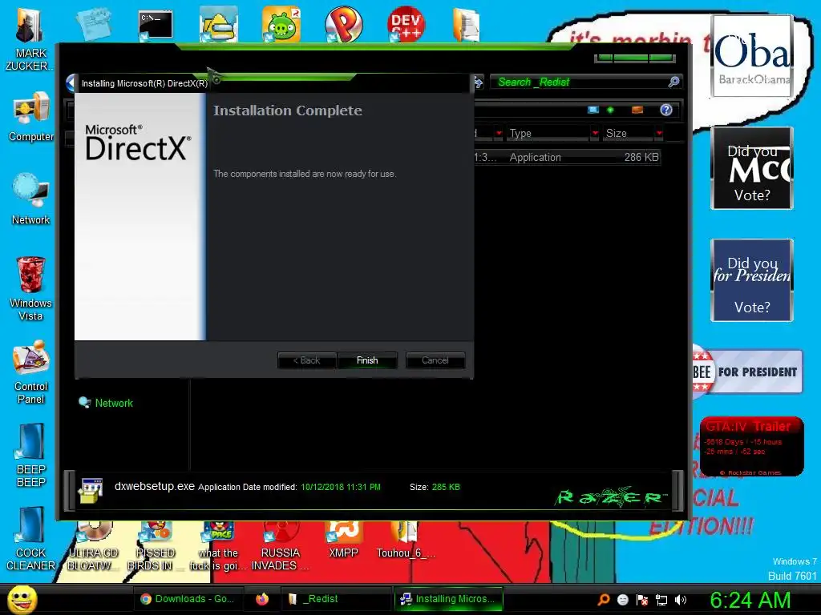This screenshot has height=615, width=821.
Task: Click the network tray icon
Action: click(661, 600)
